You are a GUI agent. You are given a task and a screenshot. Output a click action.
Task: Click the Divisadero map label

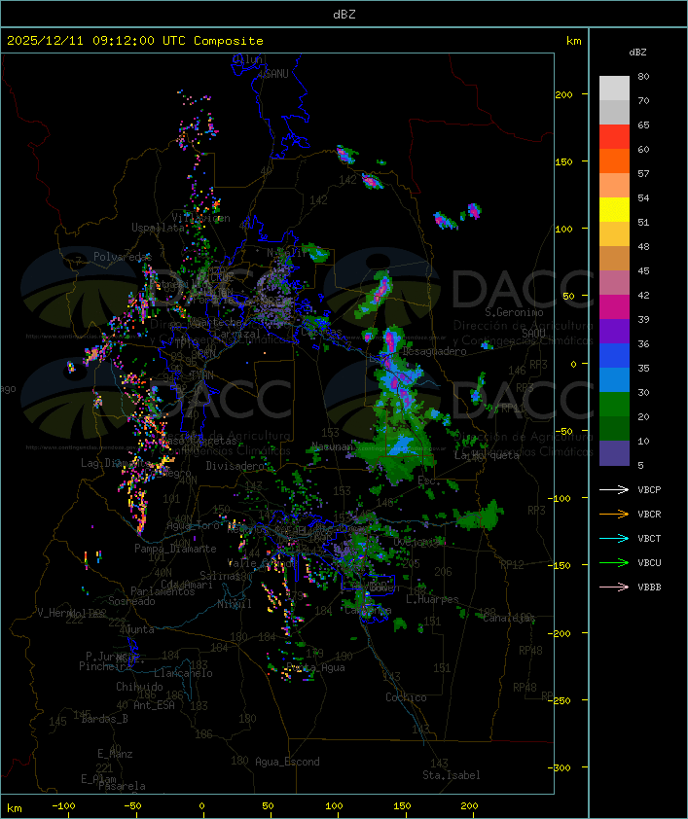235,465
